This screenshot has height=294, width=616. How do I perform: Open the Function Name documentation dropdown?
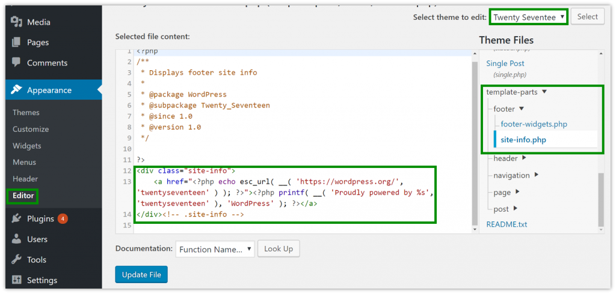[x=215, y=249]
